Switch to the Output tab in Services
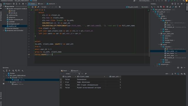 (64, 71)
